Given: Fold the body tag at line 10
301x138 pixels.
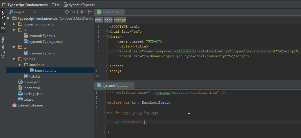Looking at the screenshot, I should [x=108, y=71].
